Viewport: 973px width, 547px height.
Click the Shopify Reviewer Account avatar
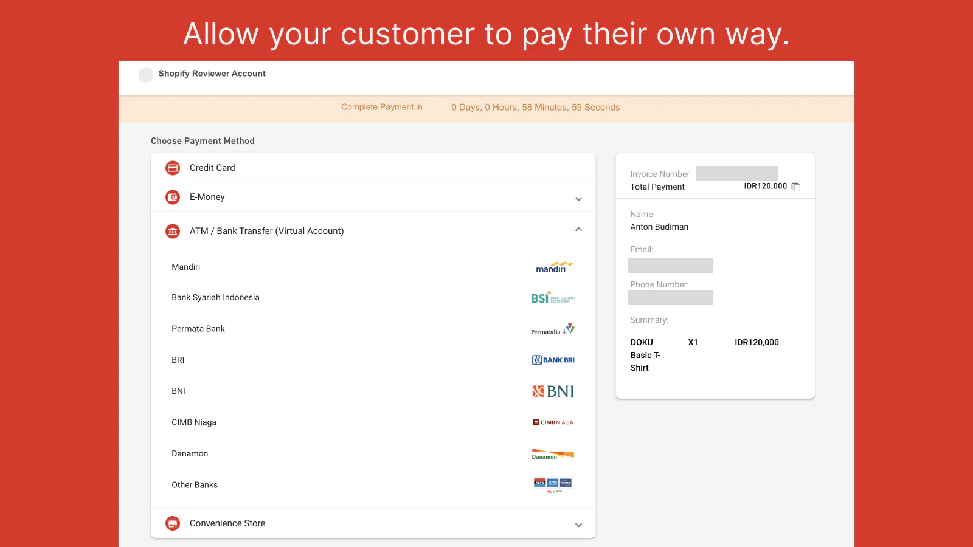click(146, 75)
